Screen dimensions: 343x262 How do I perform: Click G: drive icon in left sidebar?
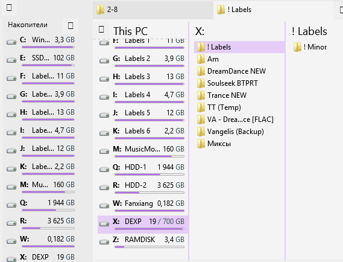(11, 96)
